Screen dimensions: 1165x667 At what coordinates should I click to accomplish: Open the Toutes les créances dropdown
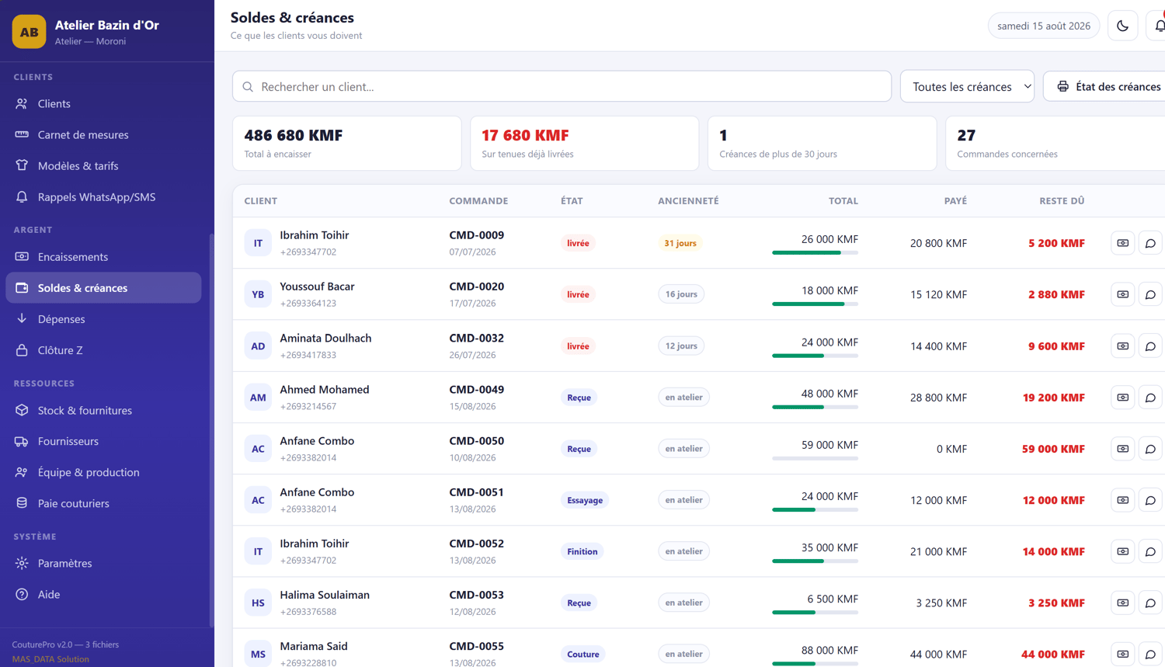967,86
